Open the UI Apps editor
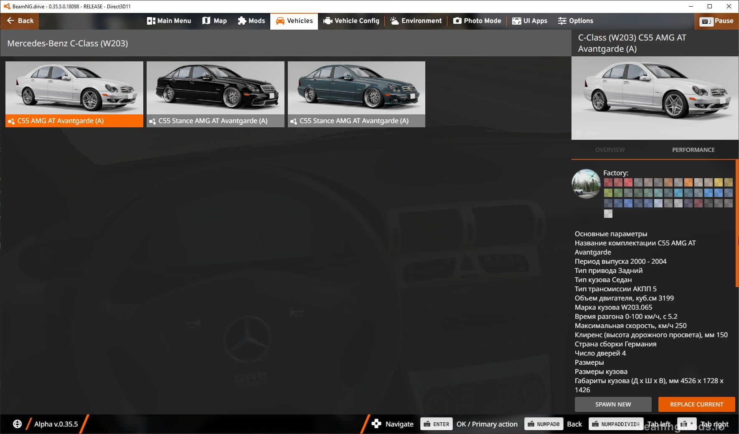The image size is (739, 434). [x=530, y=21]
